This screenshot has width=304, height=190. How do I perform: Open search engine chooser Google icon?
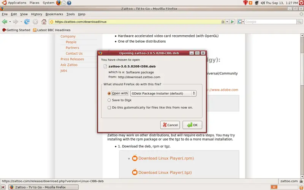[x=240, y=22]
